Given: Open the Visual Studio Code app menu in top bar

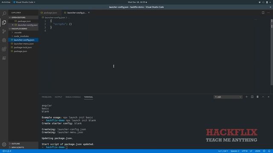Looking at the screenshot, I should 24,2.
